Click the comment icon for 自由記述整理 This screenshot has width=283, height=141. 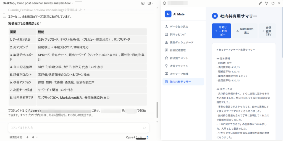[166, 50]
